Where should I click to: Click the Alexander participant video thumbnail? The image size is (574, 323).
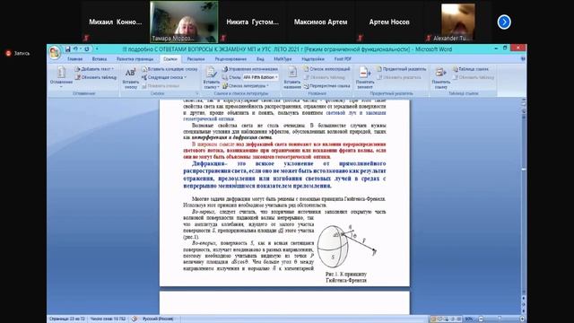458,22
